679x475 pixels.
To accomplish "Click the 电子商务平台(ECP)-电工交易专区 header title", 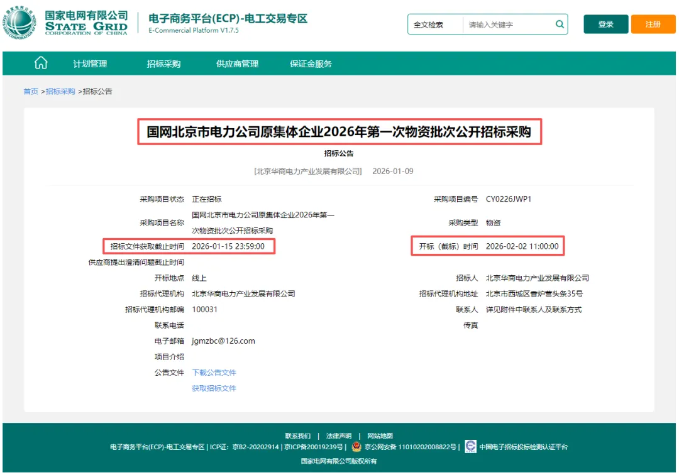I will pyautogui.click(x=228, y=19).
